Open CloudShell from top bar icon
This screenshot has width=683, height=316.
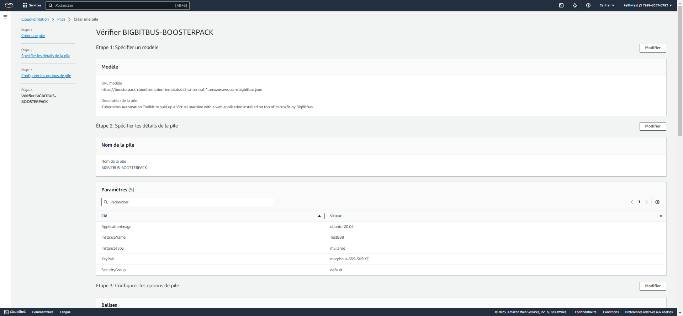pos(561,5)
